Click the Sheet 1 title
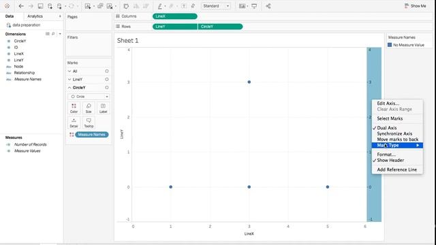Viewport: 436px width, 245px height. pyautogui.click(x=127, y=41)
